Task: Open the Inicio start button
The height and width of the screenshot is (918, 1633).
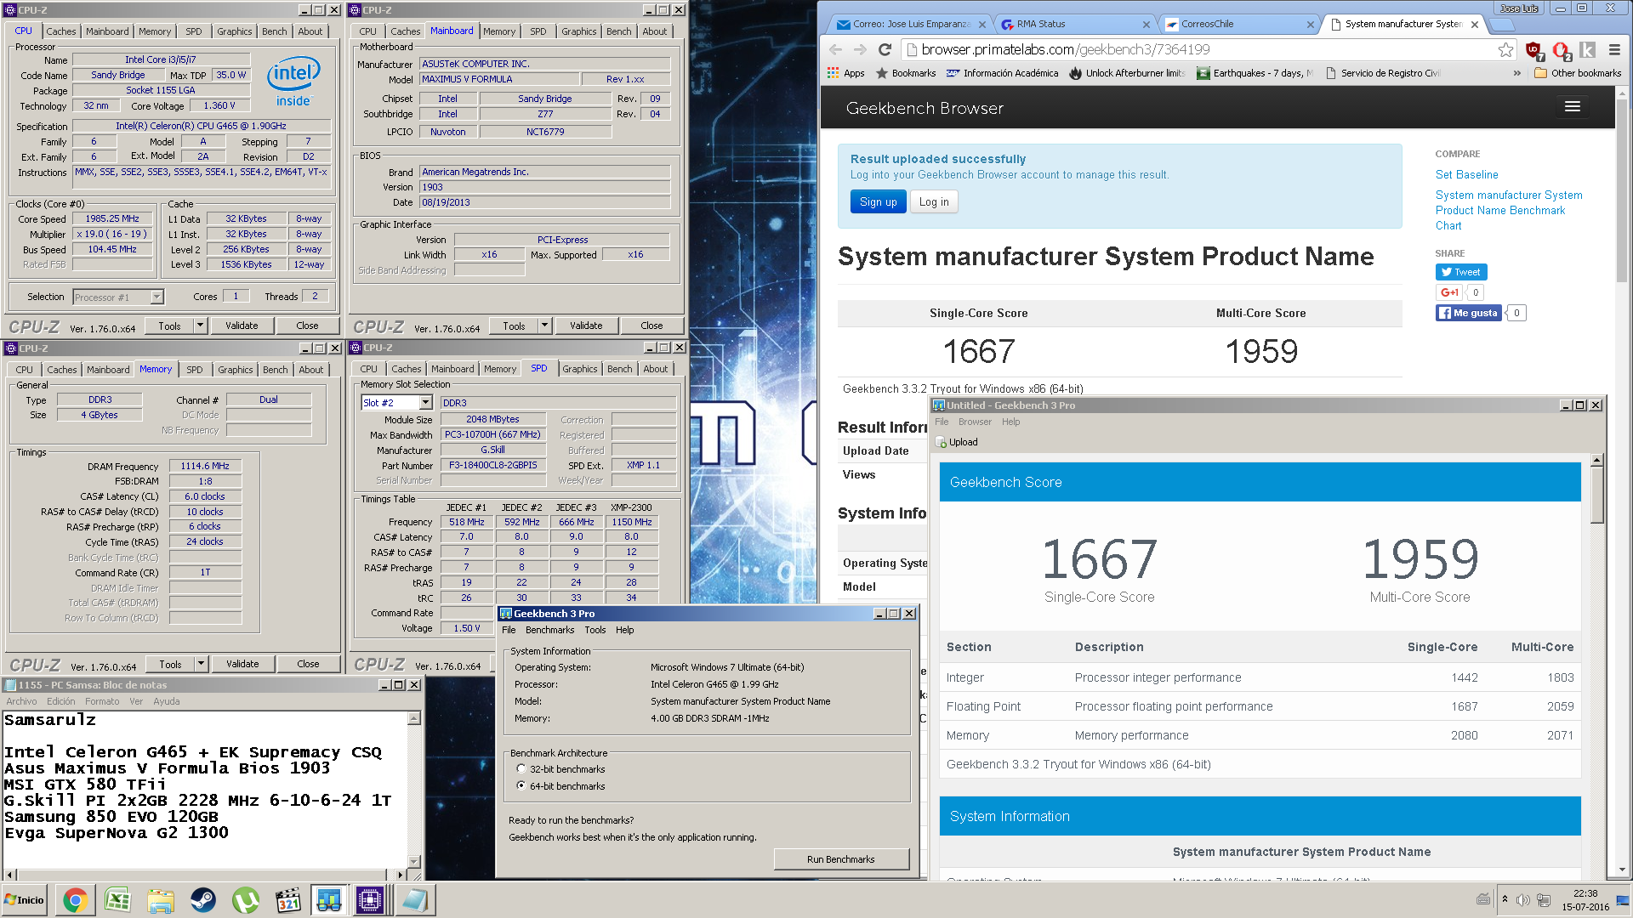Action: [25, 900]
